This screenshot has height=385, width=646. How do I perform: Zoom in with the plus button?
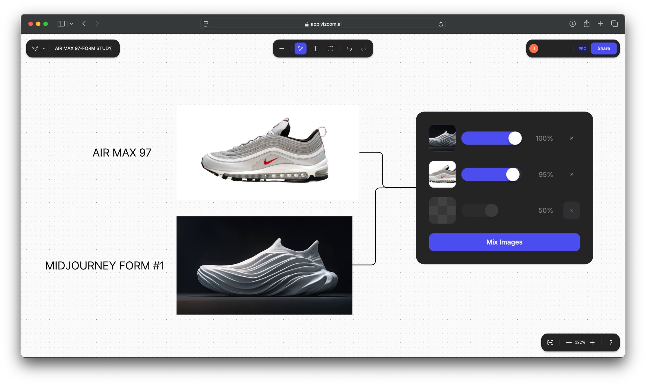click(592, 342)
